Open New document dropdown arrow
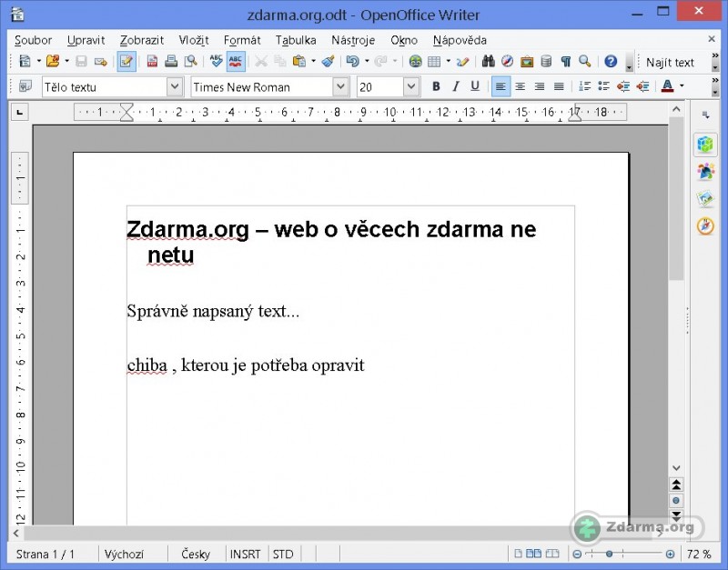This screenshot has height=570, width=728. click(x=38, y=61)
